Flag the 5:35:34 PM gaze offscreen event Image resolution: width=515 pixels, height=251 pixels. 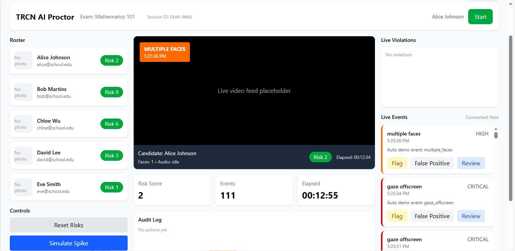point(397,216)
